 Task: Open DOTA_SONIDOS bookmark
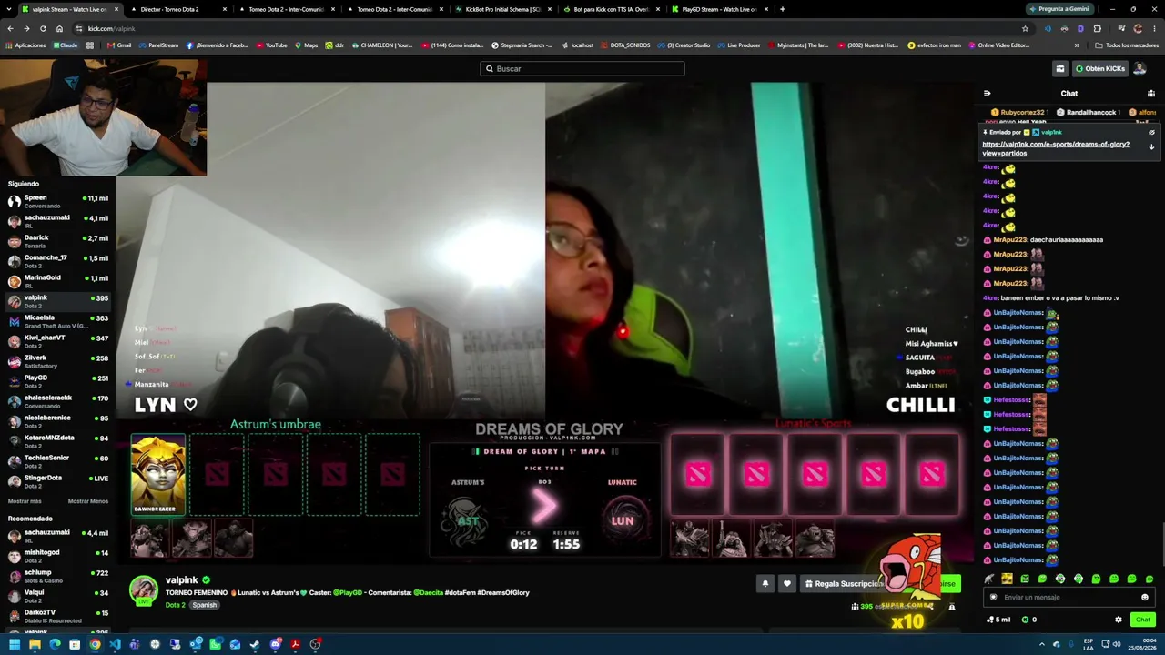(x=625, y=45)
